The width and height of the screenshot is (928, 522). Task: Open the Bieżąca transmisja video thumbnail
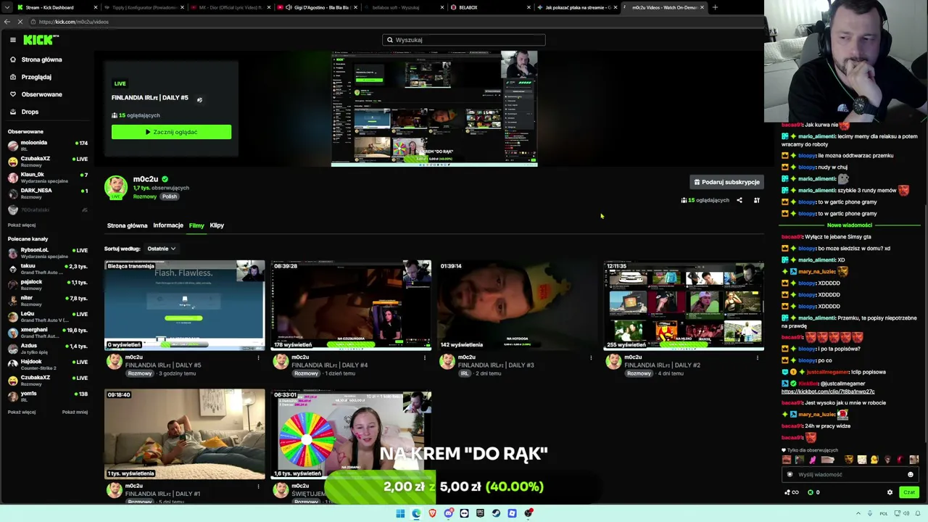(185, 305)
